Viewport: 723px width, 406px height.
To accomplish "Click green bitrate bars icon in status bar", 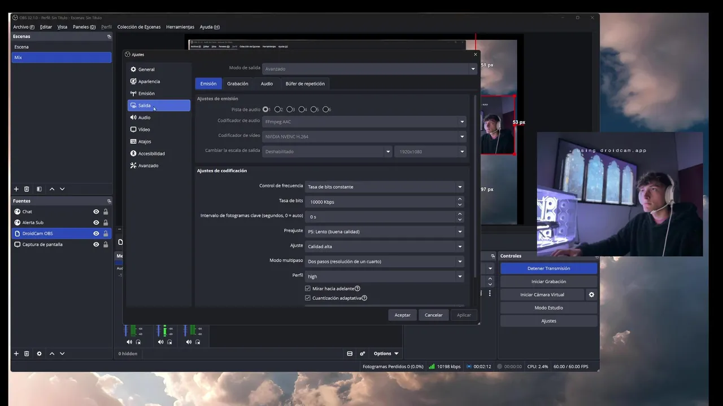I will pyautogui.click(x=432, y=367).
